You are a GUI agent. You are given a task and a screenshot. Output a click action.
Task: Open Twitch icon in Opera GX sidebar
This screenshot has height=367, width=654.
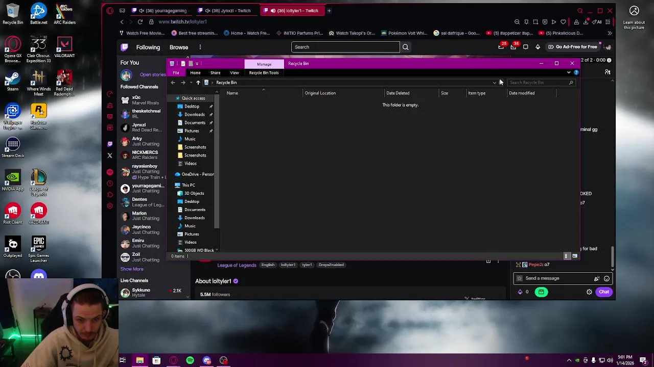[x=110, y=144]
